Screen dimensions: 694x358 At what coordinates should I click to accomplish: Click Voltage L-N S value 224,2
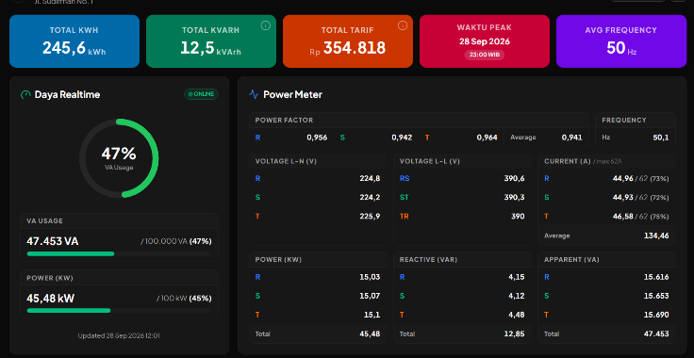[370, 198]
